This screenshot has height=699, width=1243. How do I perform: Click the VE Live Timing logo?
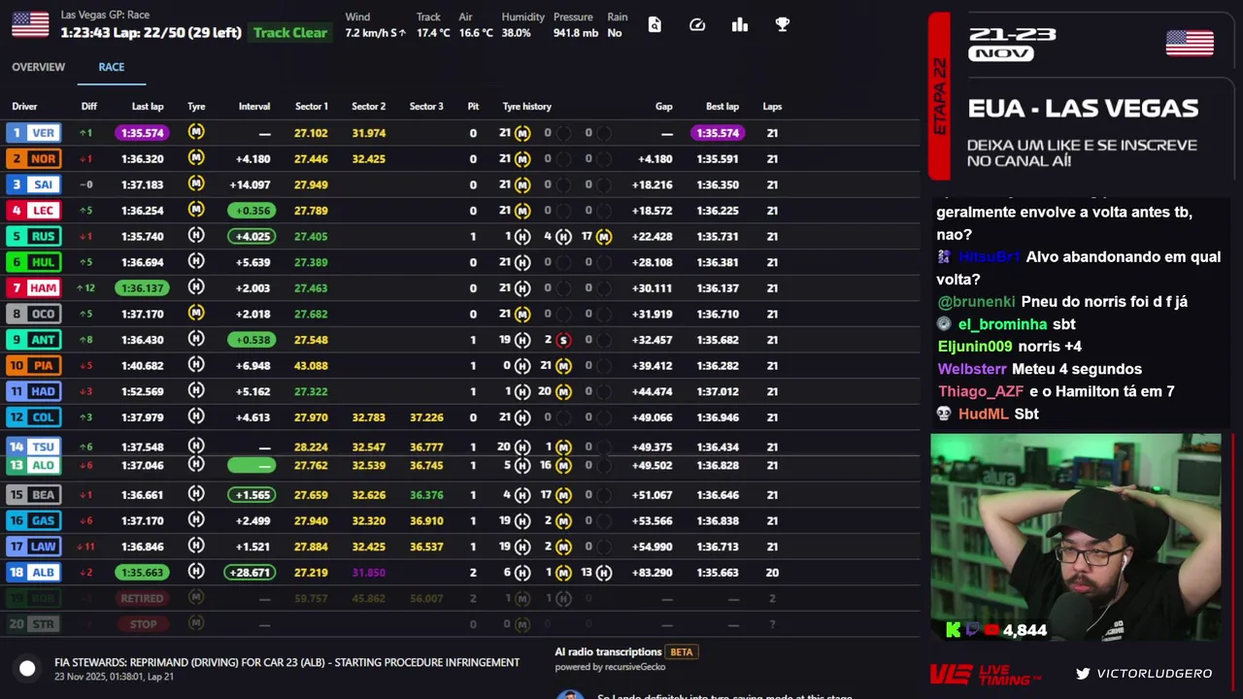click(x=985, y=673)
